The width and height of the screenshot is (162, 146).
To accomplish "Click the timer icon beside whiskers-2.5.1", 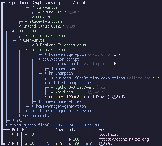I will [x=90, y=92].
